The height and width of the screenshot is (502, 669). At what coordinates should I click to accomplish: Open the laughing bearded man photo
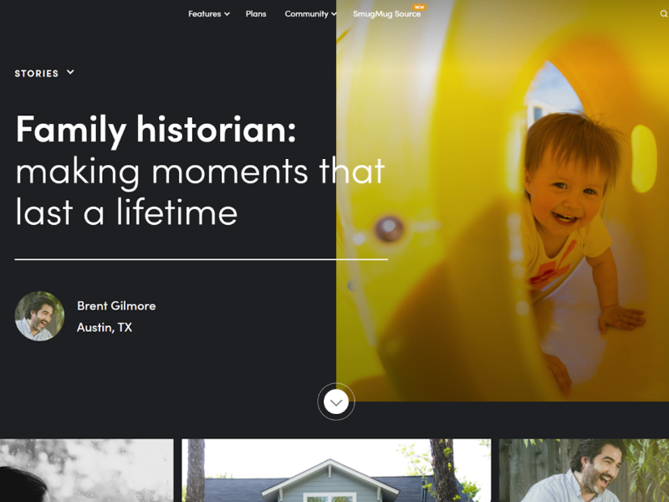click(x=584, y=470)
